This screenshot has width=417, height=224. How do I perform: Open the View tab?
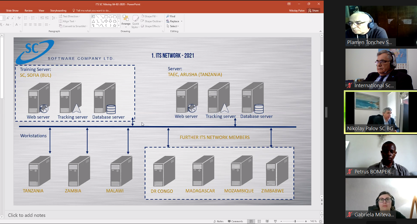tap(41, 11)
